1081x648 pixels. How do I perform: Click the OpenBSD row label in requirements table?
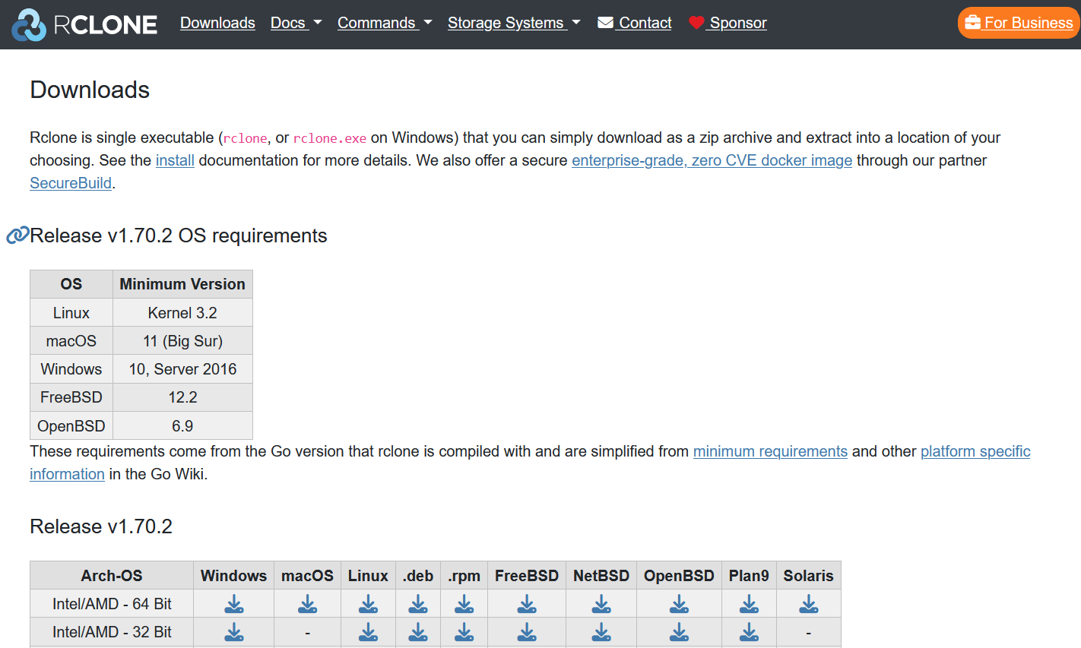(71, 425)
